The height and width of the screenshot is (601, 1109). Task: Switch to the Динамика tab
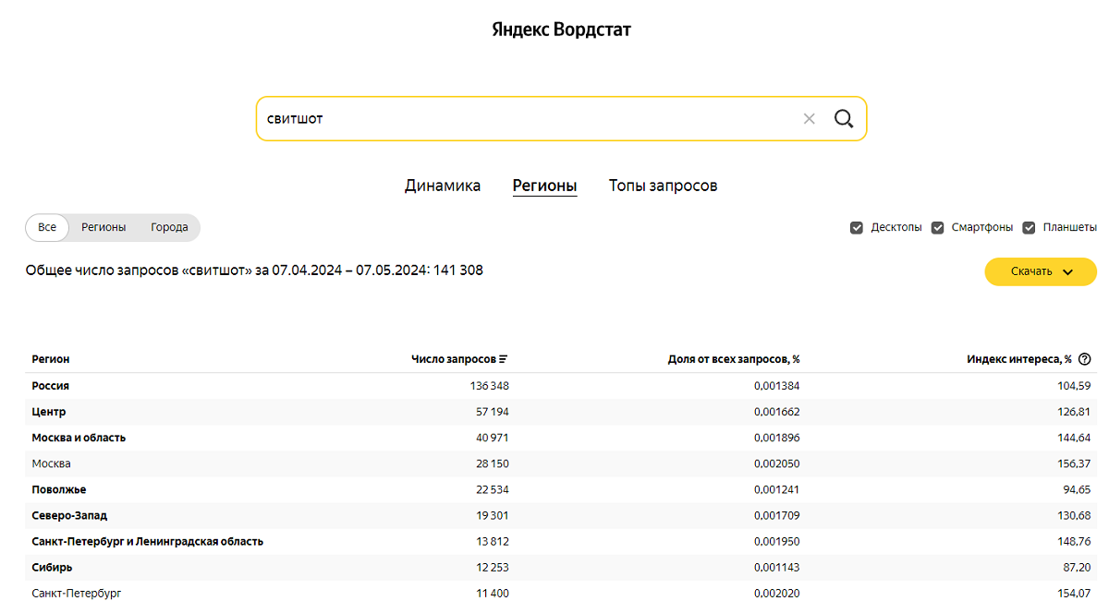[x=443, y=186]
